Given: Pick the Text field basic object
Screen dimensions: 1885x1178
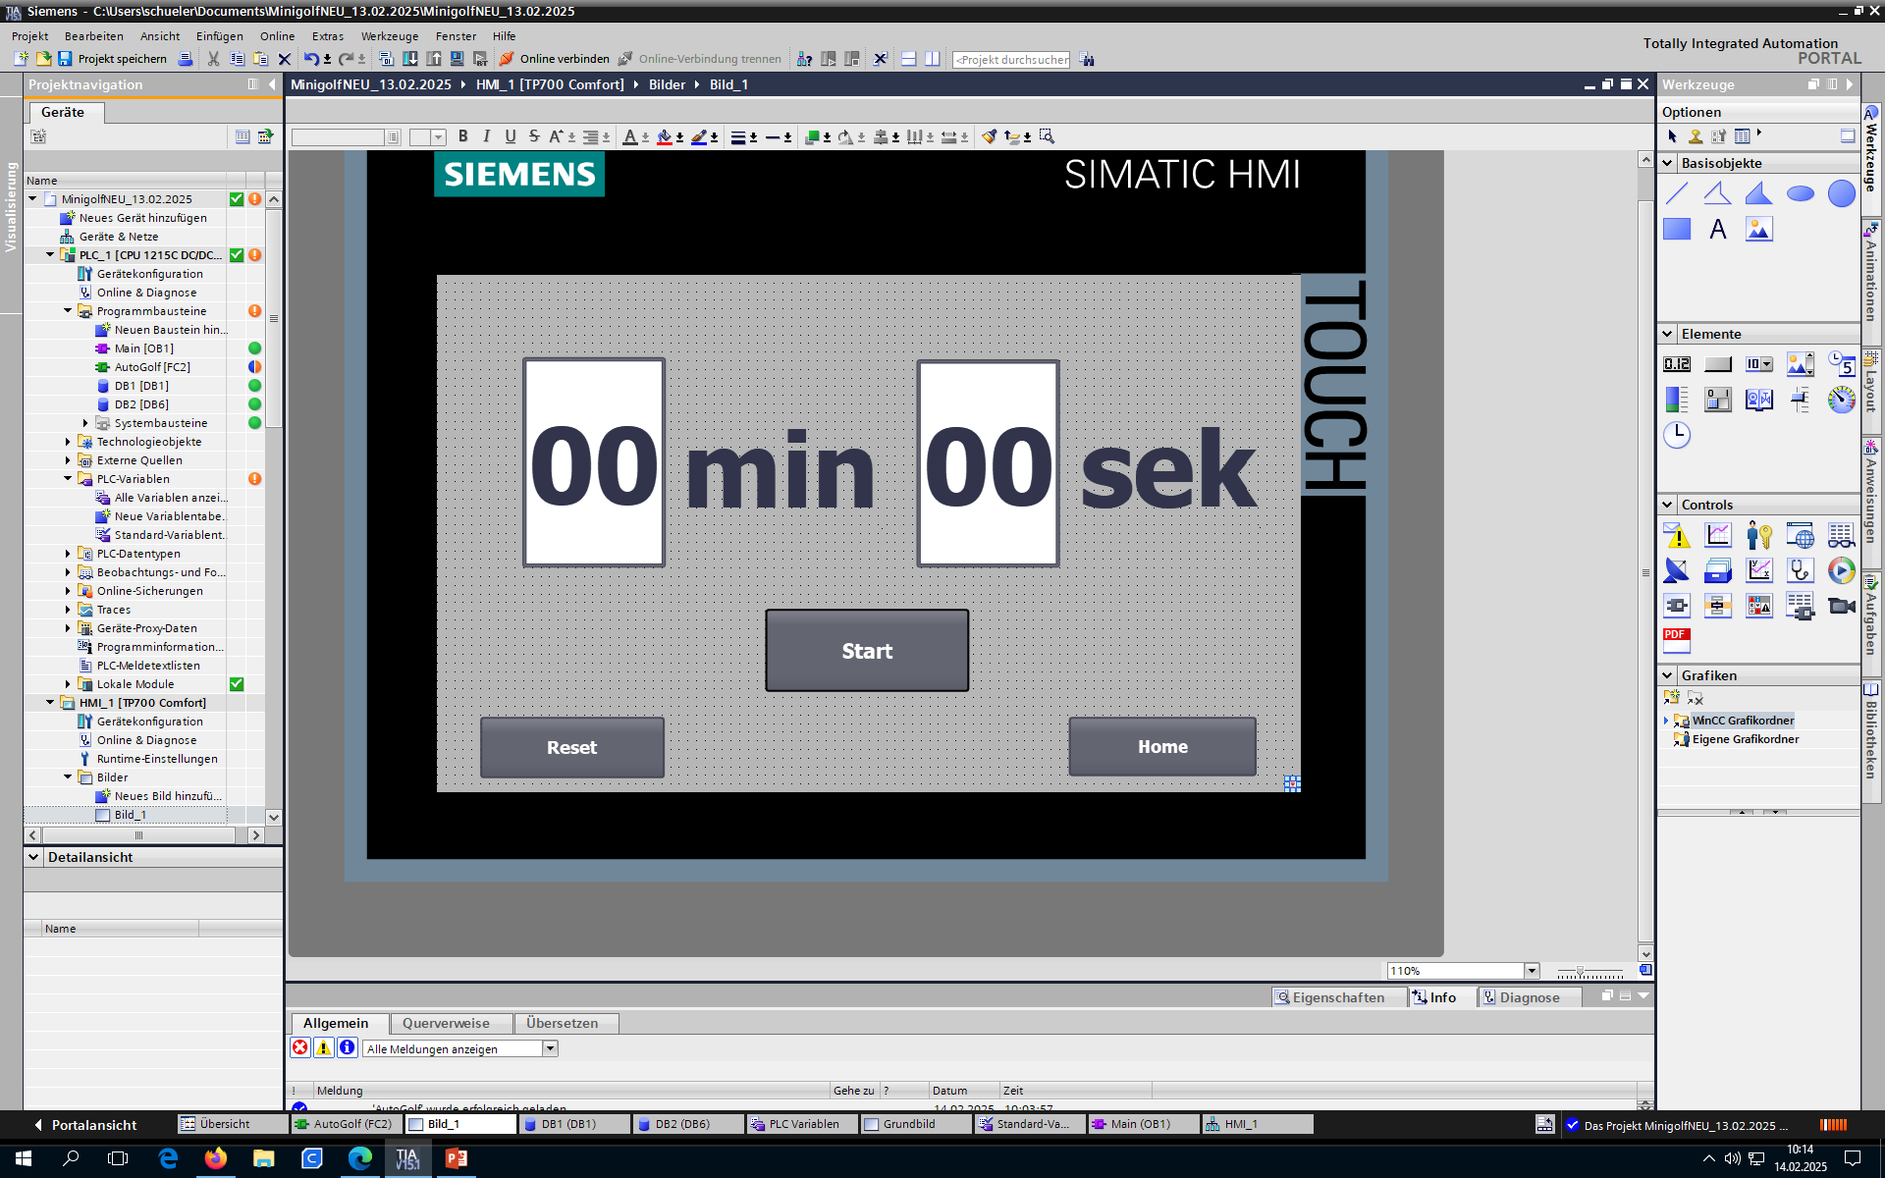Looking at the screenshot, I should coord(1717,230).
